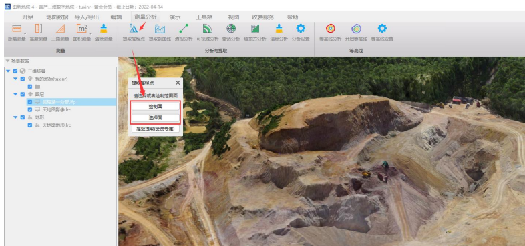
Task: Click the 选择面 button
Action: click(x=156, y=117)
